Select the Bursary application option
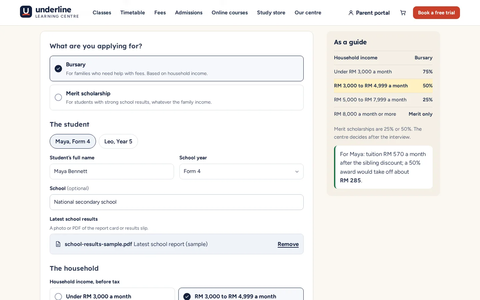Viewport: 480px width, 300px height. tap(177, 68)
